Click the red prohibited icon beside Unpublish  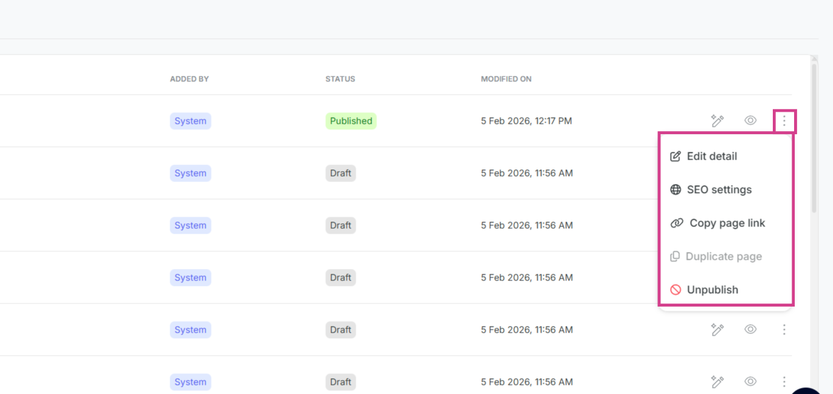(x=676, y=290)
